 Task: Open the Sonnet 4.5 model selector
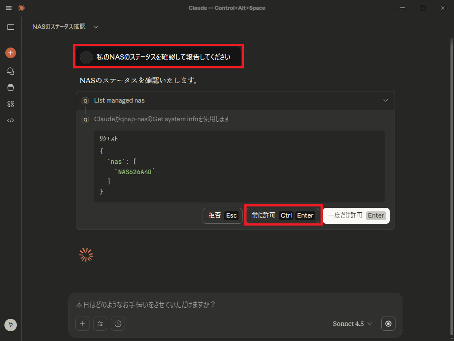(x=352, y=324)
